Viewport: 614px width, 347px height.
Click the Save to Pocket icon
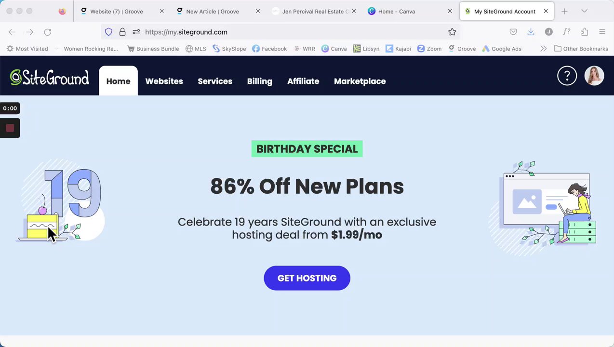(x=513, y=32)
